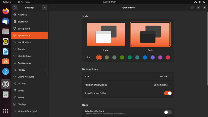
Task: Open Thunderbird mail from the dock
Action: pos(5,21)
